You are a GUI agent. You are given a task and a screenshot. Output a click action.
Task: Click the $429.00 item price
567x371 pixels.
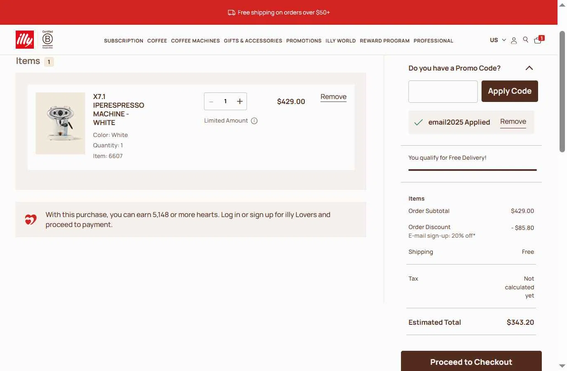click(291, 102)
